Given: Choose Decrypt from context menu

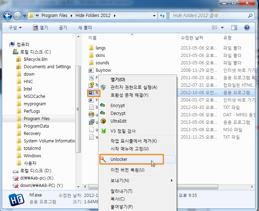Looking at the screenshot, I should point(137,113).
